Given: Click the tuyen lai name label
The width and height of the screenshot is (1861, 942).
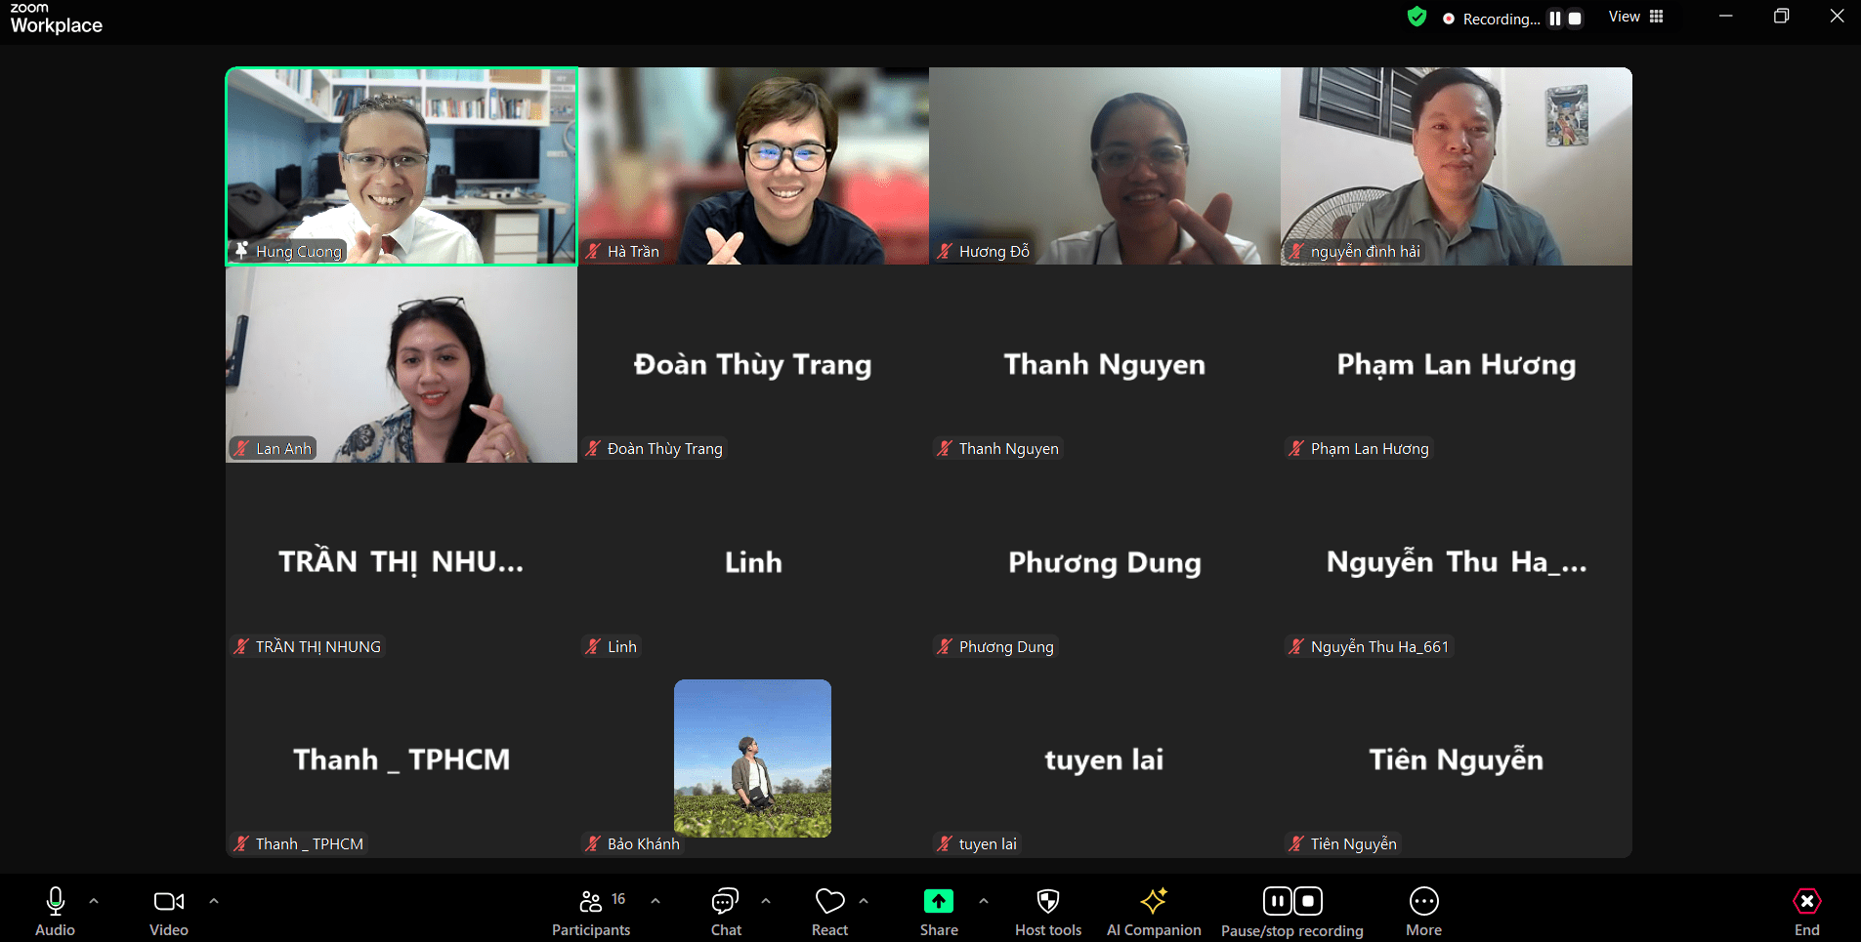Looking at the screenshot, I should tap(988, 844).
